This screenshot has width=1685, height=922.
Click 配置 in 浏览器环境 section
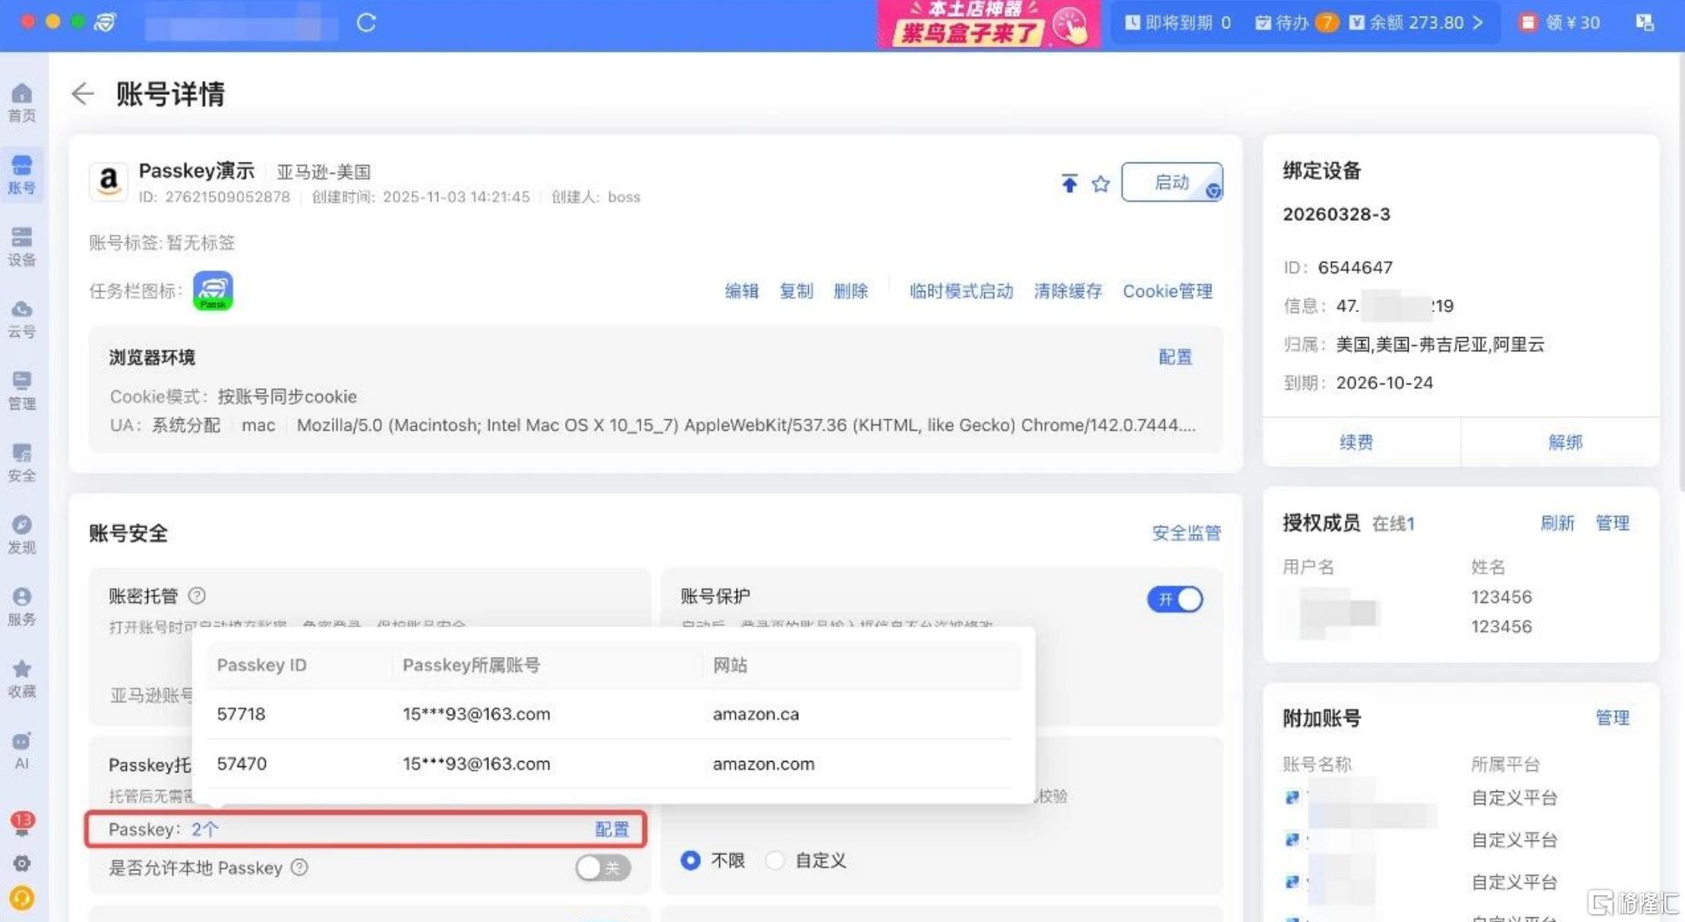pos(1175,357)
